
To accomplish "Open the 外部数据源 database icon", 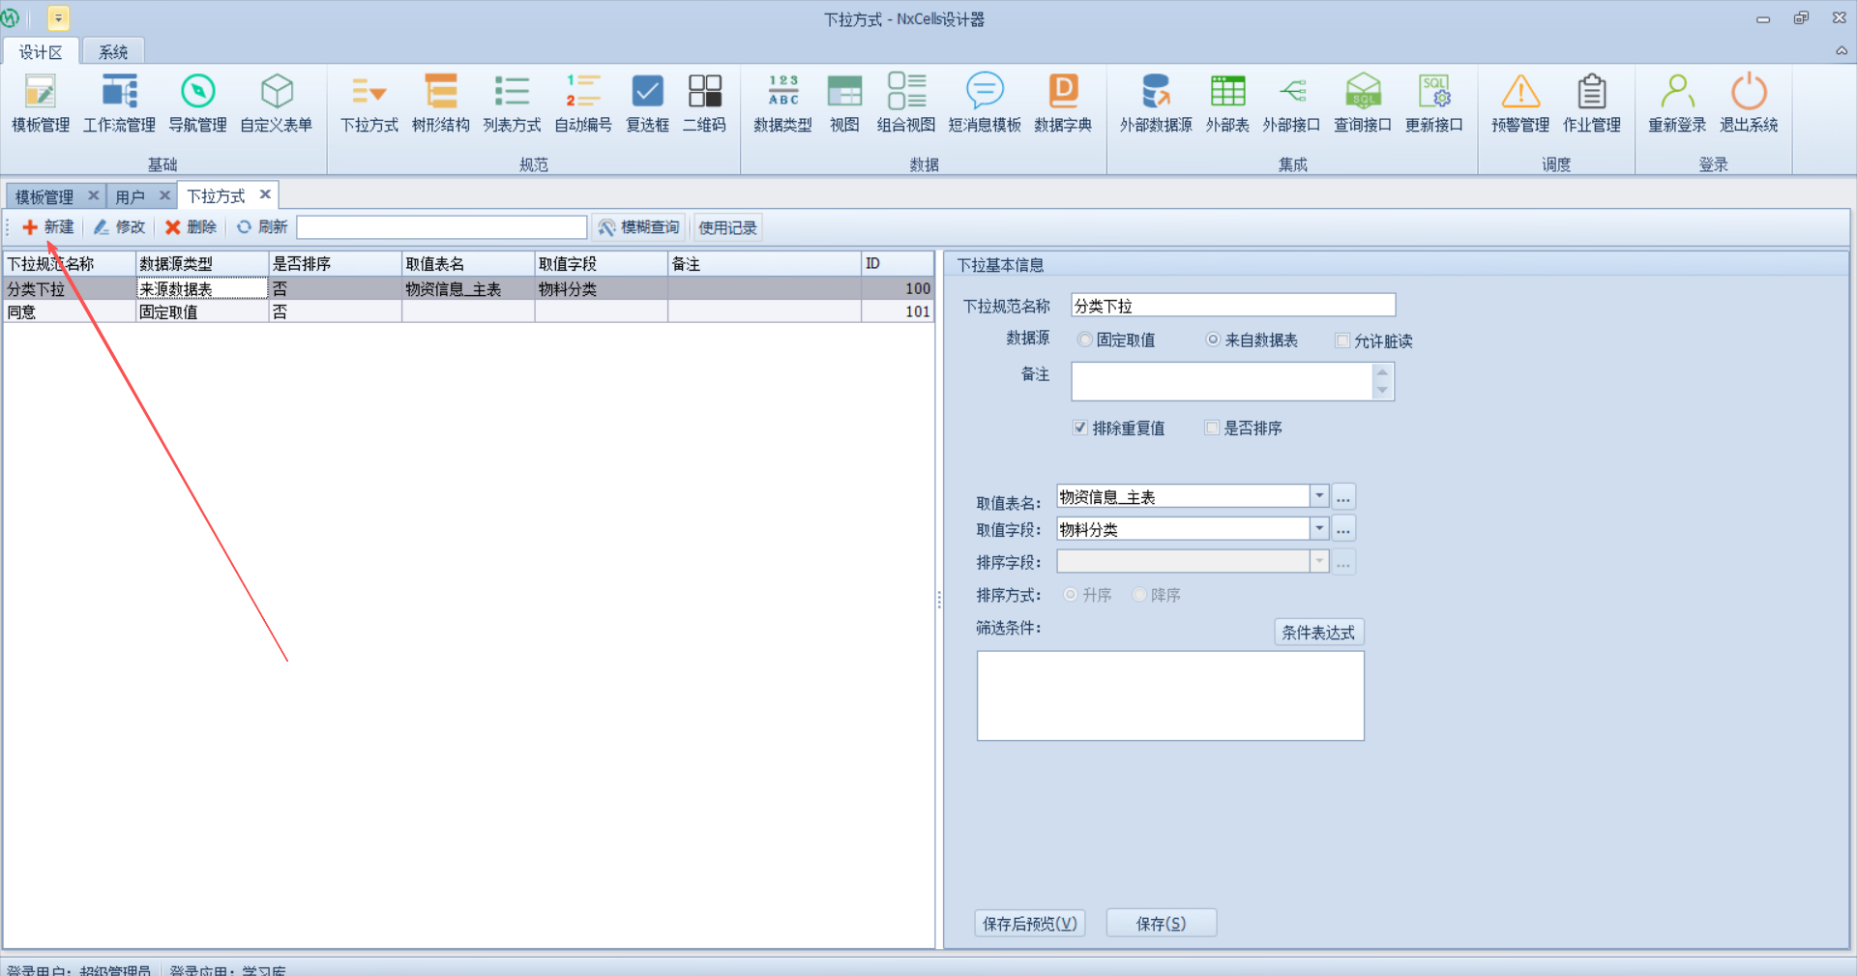I will tap(1156, 93).
